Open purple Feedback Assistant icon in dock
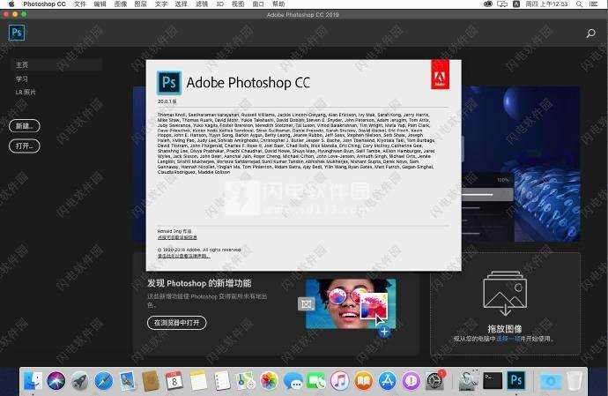608x396 pixels. click(x=411, y=381)
